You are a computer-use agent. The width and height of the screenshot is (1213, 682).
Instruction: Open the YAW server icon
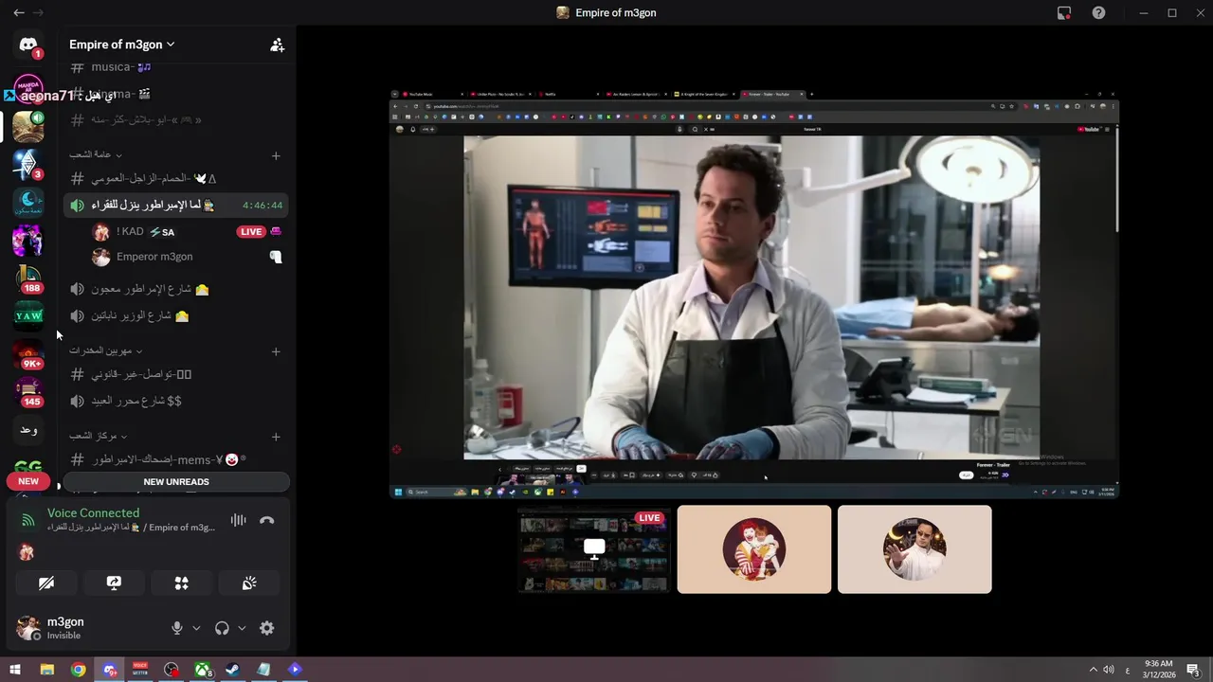(x=28, y=315)
